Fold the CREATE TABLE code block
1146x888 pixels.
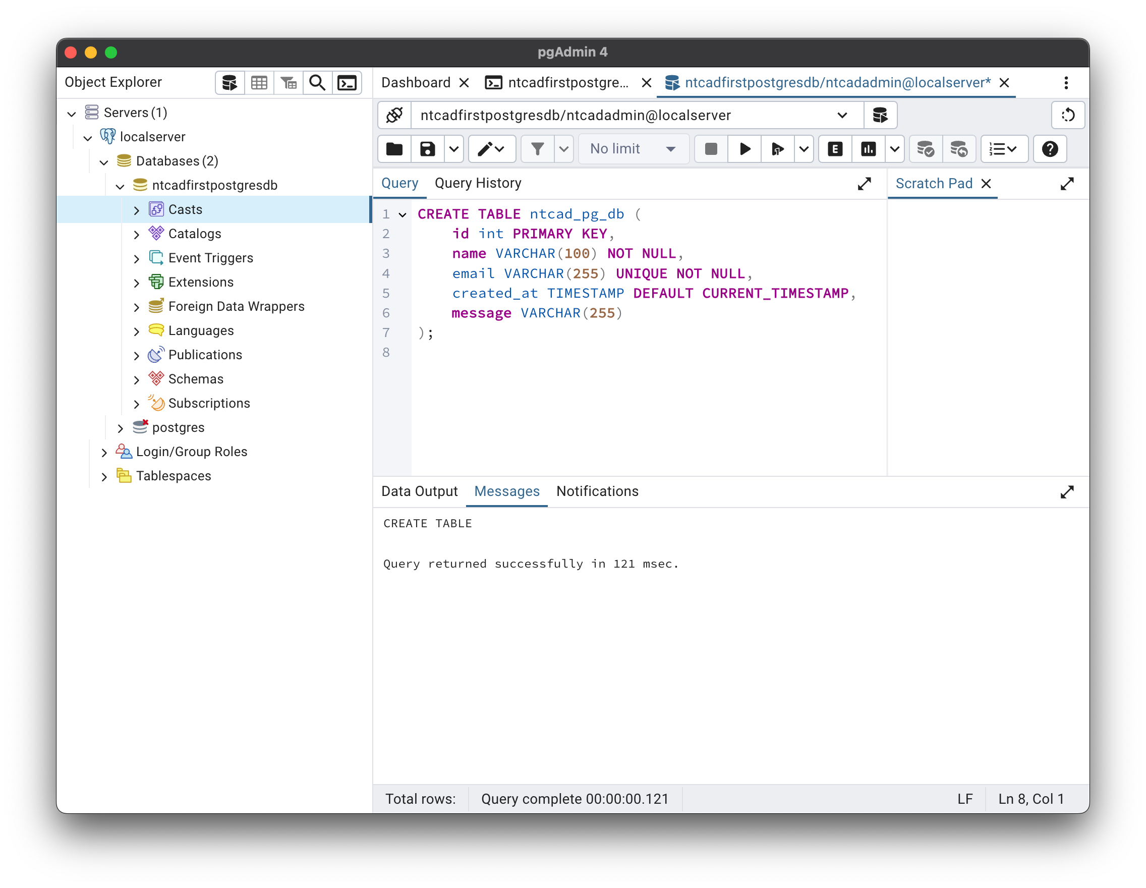point(403,214)
